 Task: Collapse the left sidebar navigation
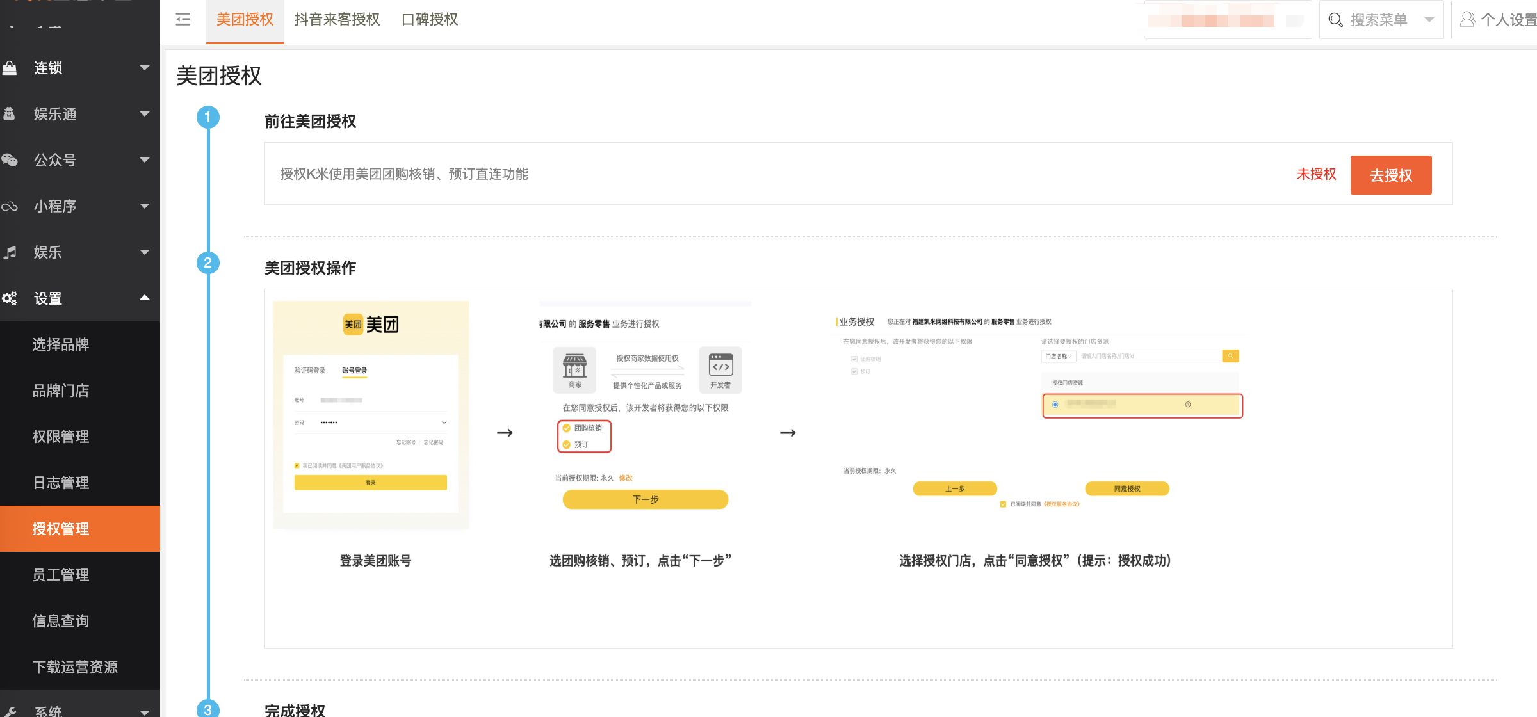[x=182, y=20]
